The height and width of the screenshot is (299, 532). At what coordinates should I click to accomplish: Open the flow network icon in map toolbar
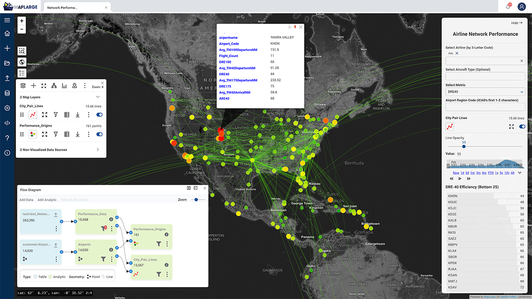54,85
